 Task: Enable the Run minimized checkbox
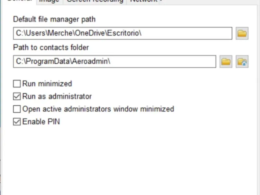17,84
